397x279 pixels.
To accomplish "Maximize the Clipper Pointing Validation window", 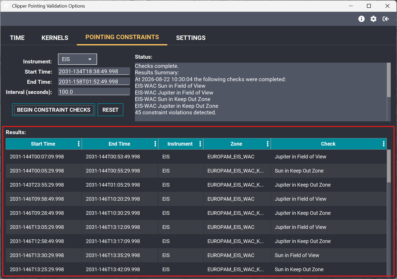I will point(369,6).
